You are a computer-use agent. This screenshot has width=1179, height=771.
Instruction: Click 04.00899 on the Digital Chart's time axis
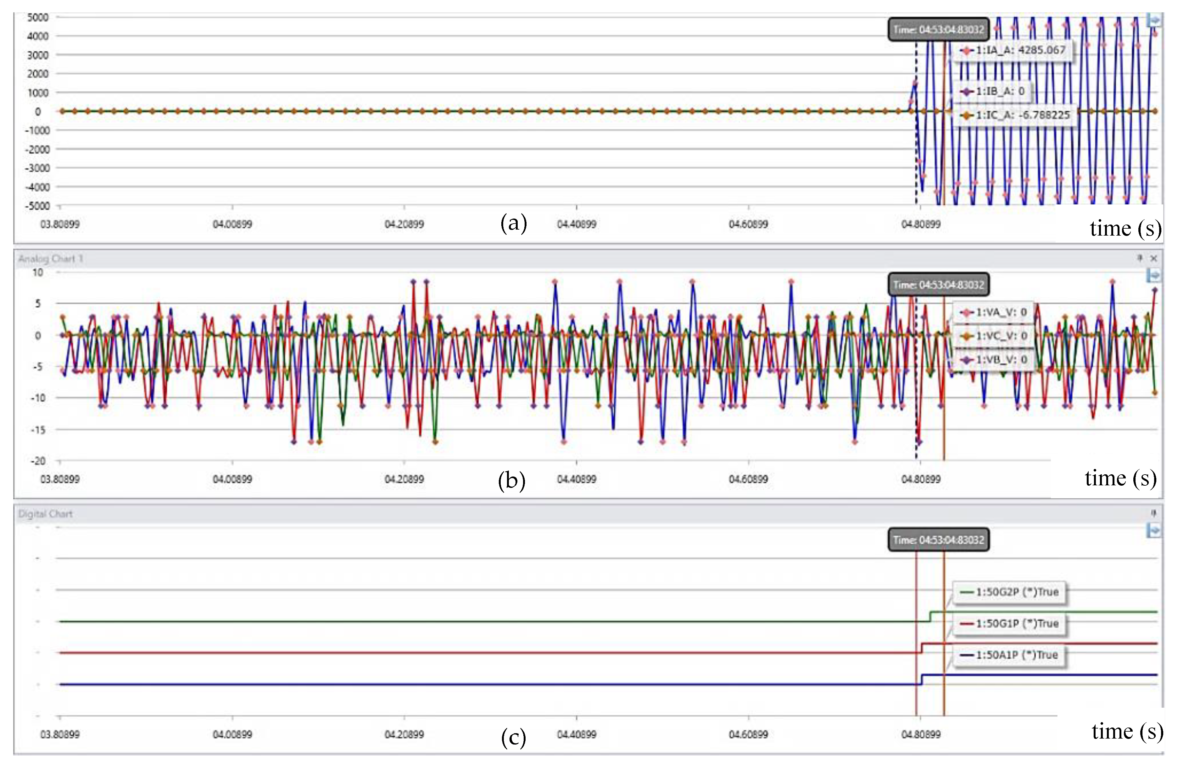tap(232, 734)
